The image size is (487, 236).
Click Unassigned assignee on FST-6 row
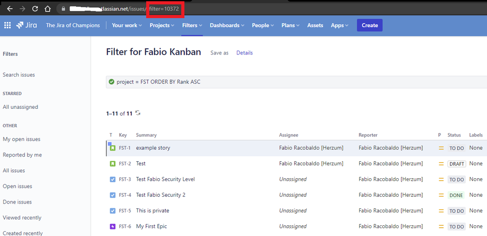(x=293, y=227)
